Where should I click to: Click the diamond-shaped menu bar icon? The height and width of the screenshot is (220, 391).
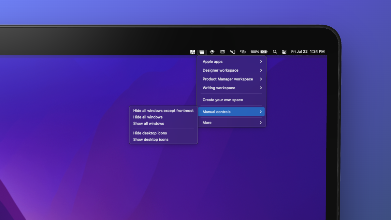212,52
